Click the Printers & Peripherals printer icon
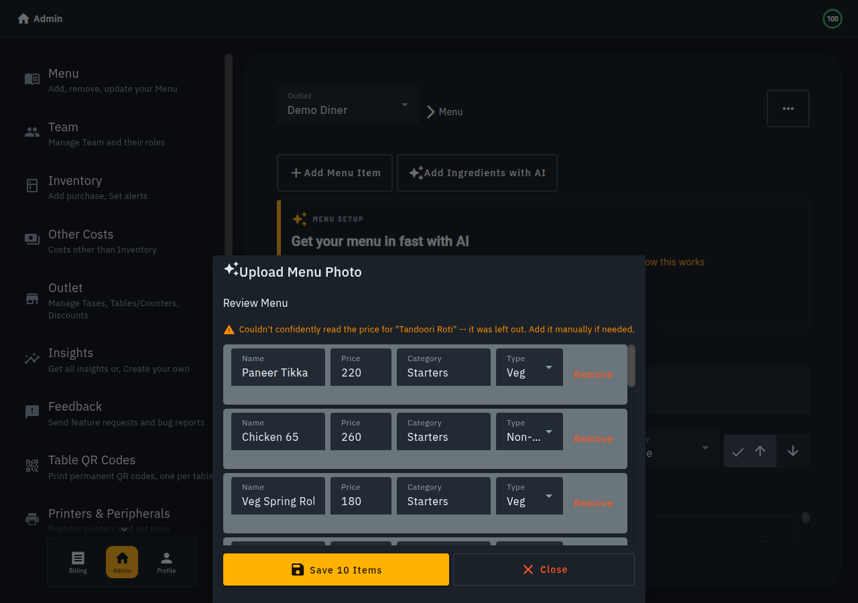The width and height of the screenshot is (858, 603). click(32, 519)
